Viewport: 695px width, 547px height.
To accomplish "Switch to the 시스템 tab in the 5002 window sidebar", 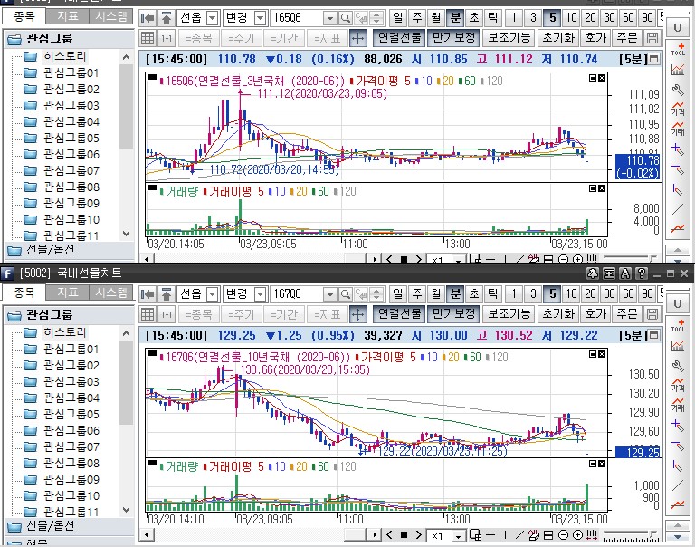I will 110,293.
